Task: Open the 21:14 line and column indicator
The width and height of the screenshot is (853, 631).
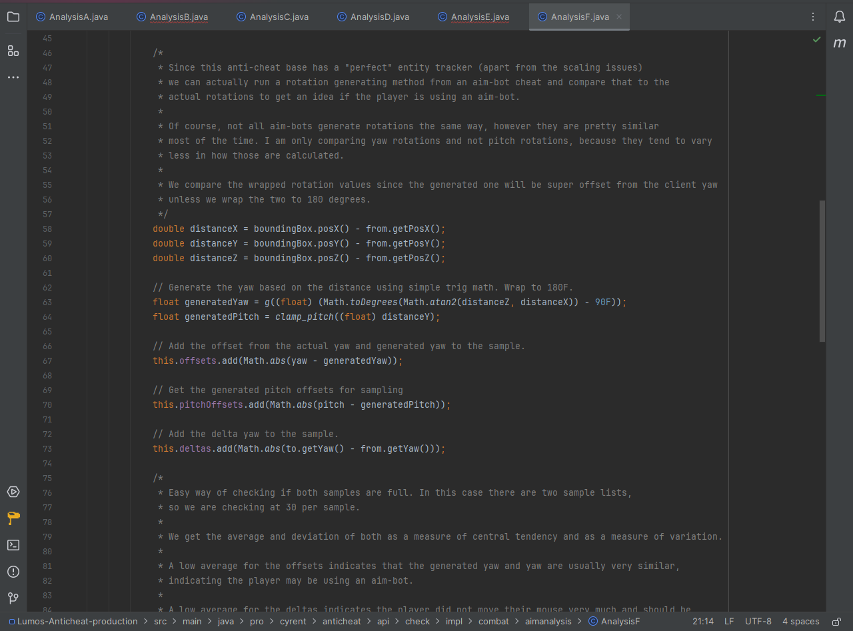Action: pyautogui.click(x=703, y=622)
